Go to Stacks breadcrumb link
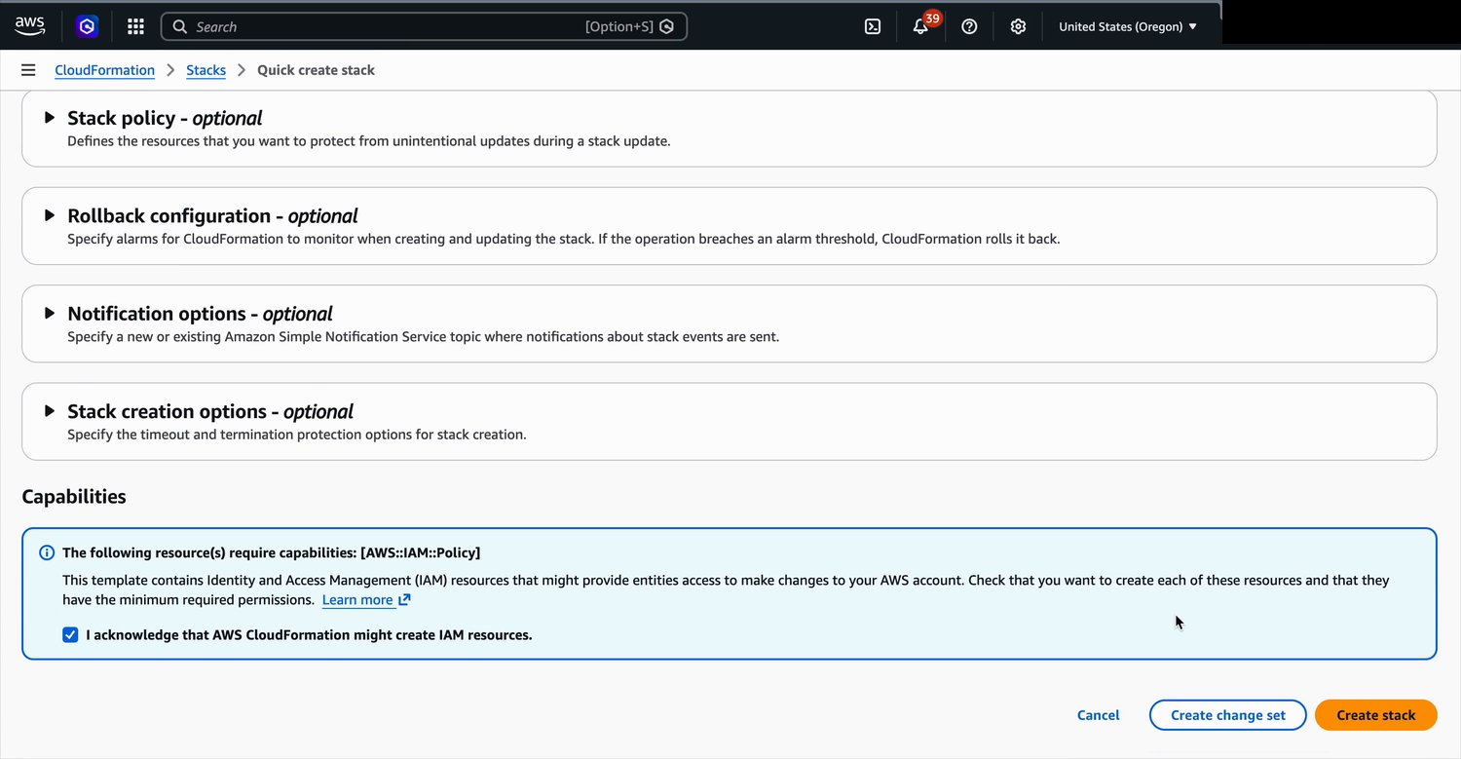The image size is (1461, 759). [x=206, y=70]
